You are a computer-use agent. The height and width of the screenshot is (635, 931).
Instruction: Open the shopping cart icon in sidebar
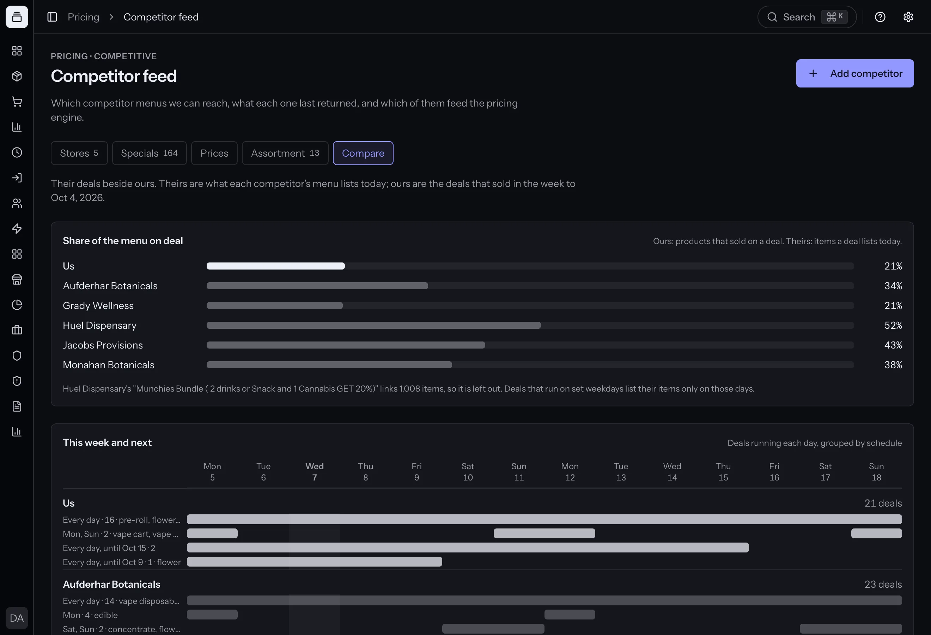point(17,102)
